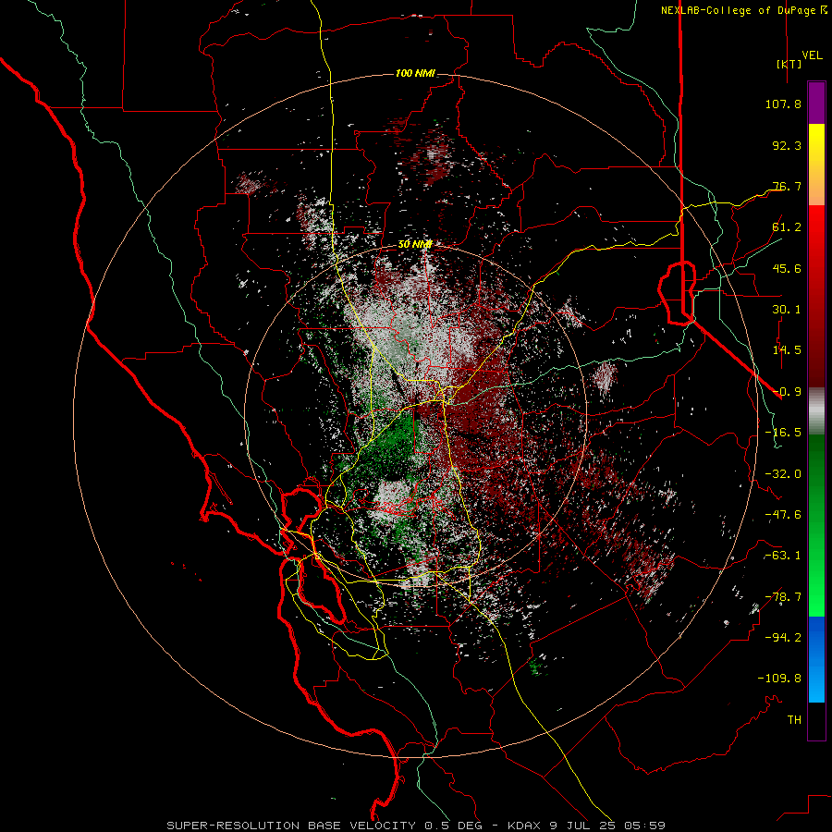Viewport: 832px width, 832px height.
Task: Click the 100 NMI range ring label
Action: point(415,73)
